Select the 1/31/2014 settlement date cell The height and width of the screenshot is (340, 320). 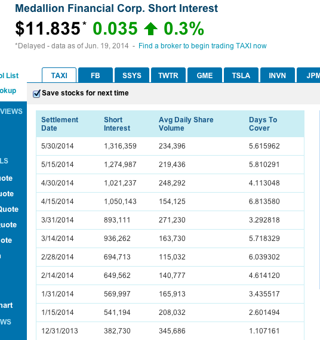point(57,294)
